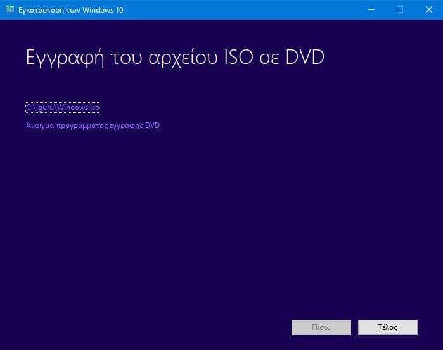Click the Εγγραφή του αρχείου ISO σε DVD heading
This screenshot has height=350, width=443.
tap(175, 58)
